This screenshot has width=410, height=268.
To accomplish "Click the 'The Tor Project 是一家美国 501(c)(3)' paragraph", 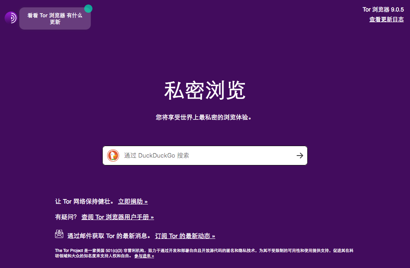I will (204, 253).
